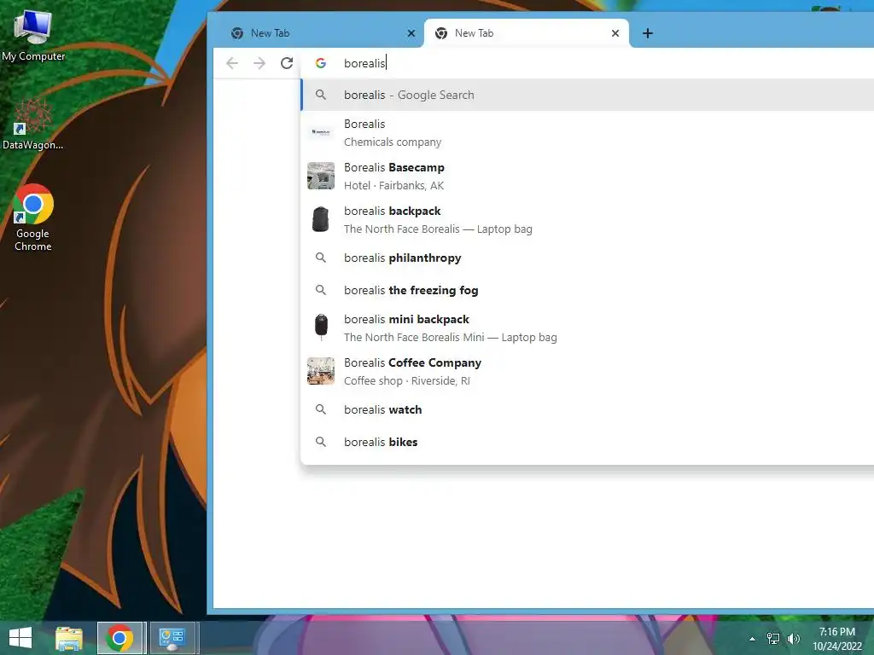The image size is (874, 655).
Task: Click the Borealis mini backpack thumbnail
Action: point(321,327)
